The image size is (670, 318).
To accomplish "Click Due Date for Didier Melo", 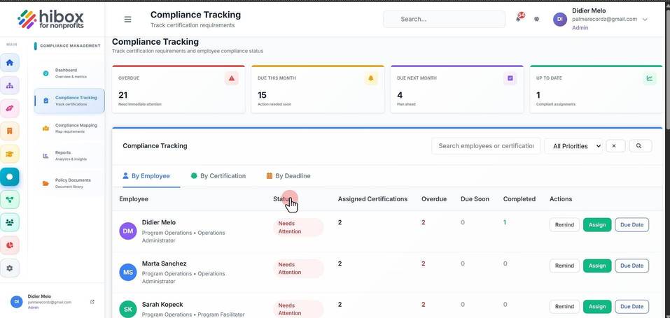I will pos(631,225).
